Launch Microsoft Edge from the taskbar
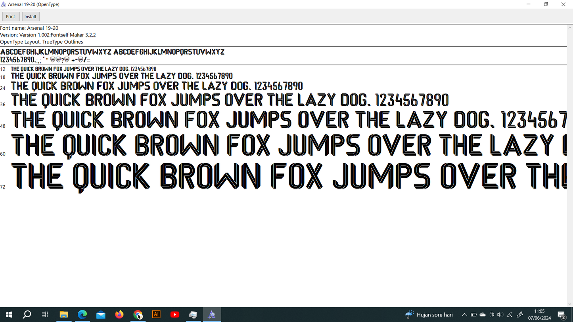This screenshot has width=573, height=322. coord(82,314)
